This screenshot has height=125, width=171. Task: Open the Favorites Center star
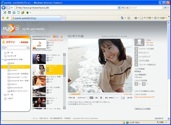[3, 18]
